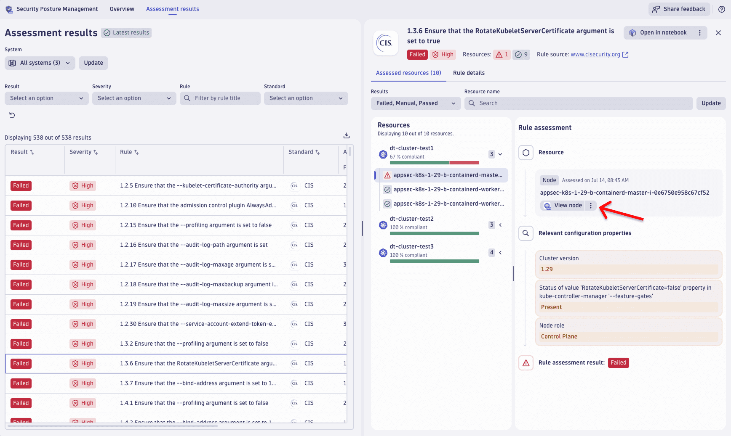Click the dt-cluster-test1 compliance progress bar
Viewport: 731px width, 436px height.
point(434,163)
